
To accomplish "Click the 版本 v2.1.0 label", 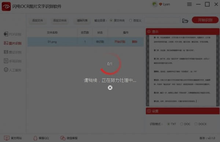I will (x=207, y=138).
